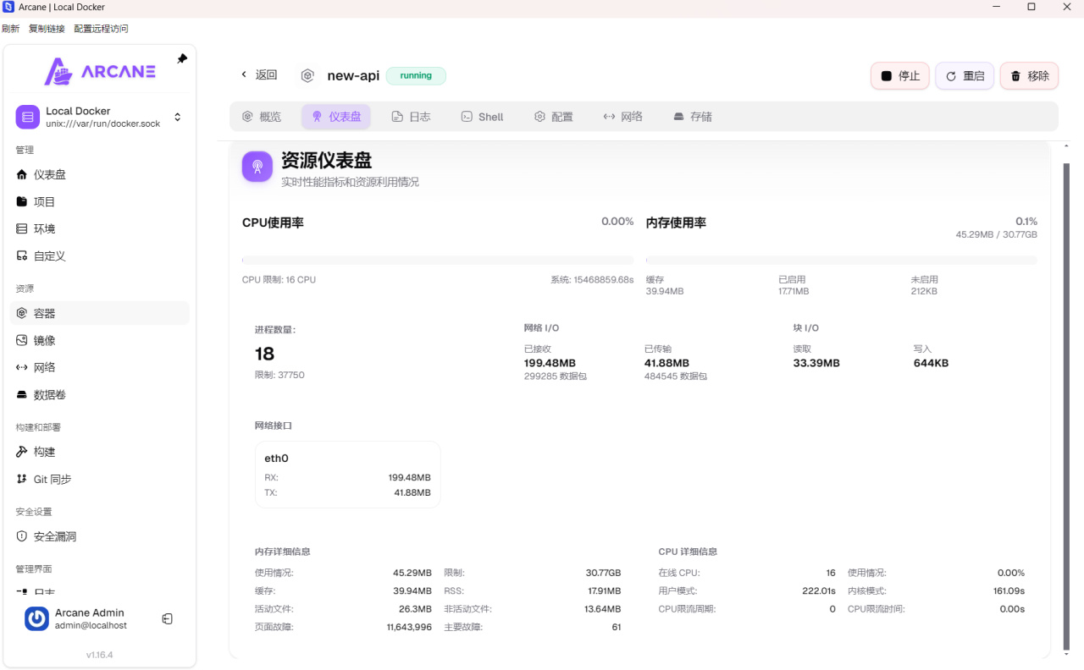Image resolution: width=1084 pixels, height=670 pixels.
Task: Click the Arcane logo in the sidebar
Action: (x=100, y=72)
